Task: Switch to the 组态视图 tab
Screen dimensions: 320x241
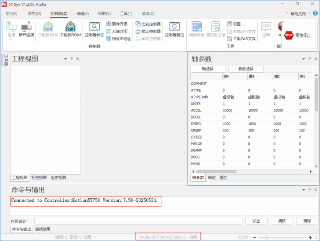Action: [58, 178]
